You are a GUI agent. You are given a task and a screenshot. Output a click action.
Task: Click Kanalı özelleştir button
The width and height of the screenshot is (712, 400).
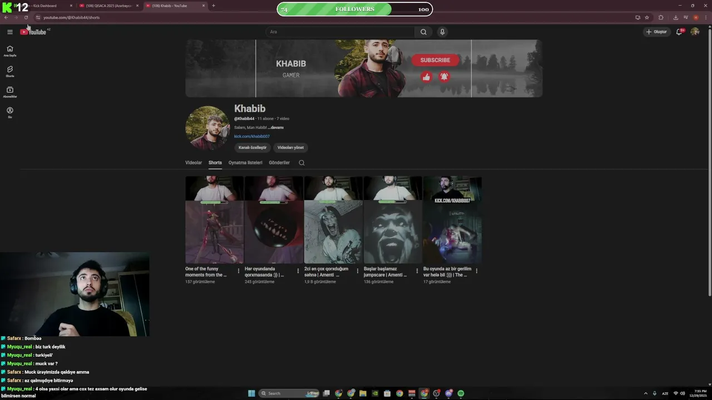(x=253, y=147)
